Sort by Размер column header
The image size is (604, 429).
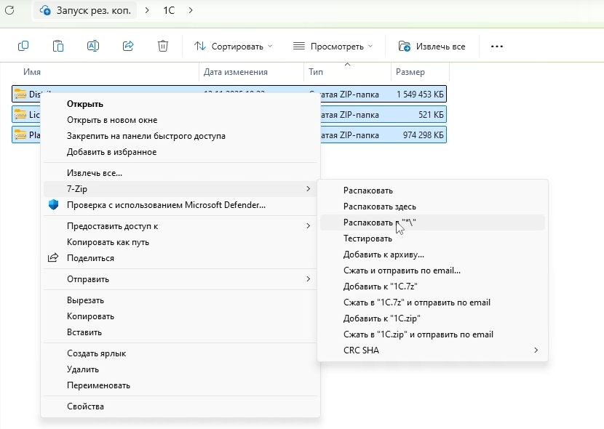(410, 72)
